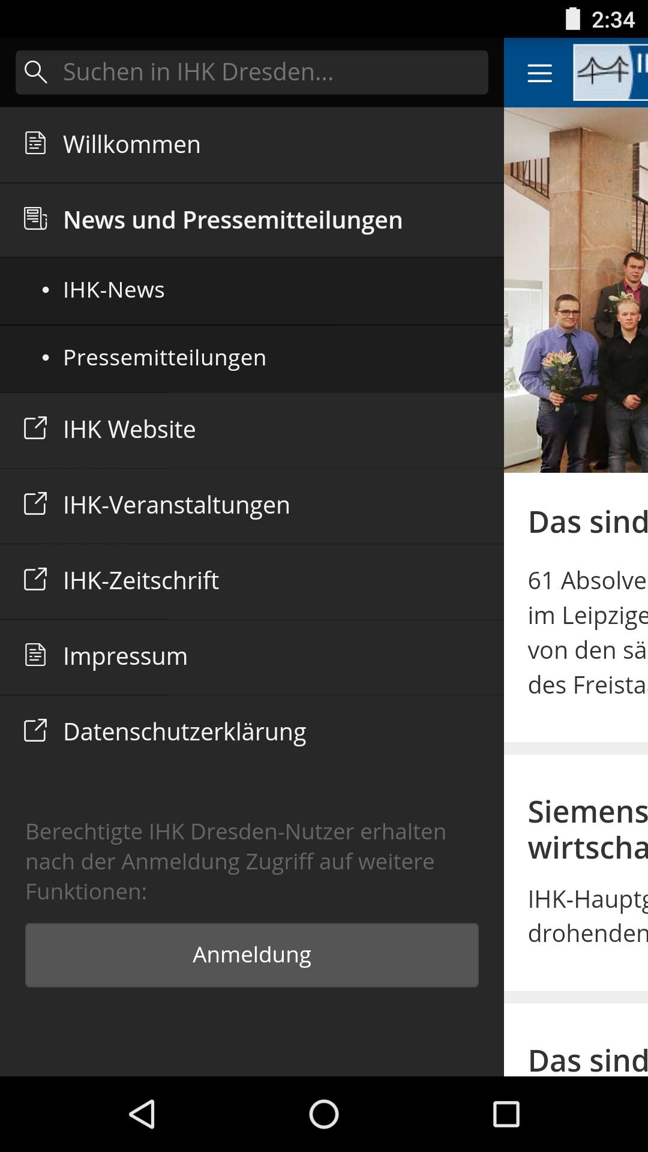
Task: Tap external link icon beside Datenschutzerklärung
Action: tap(35, 731)
